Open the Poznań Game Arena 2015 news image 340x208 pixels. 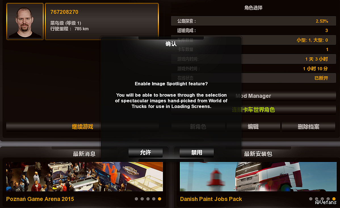(x=84, y=177)
